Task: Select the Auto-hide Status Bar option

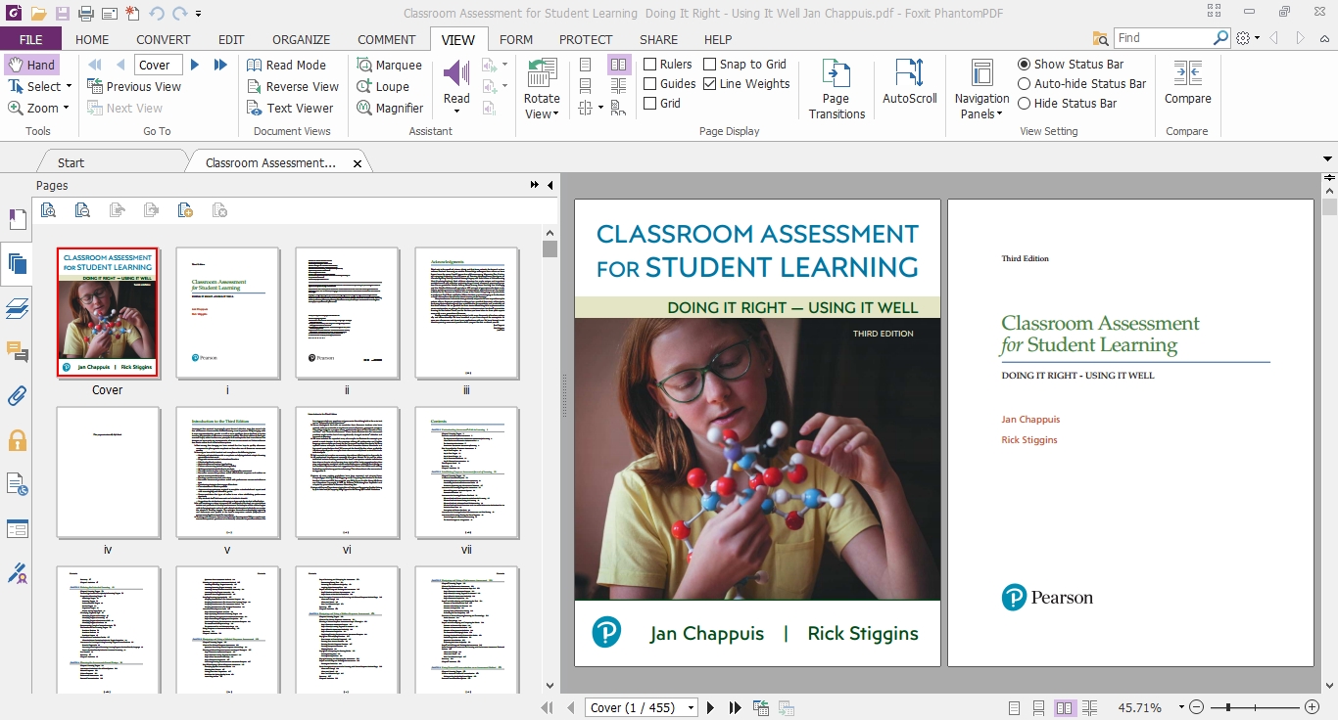Action: 1025,84
